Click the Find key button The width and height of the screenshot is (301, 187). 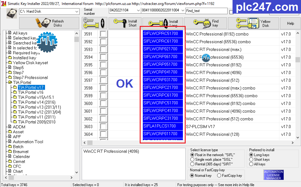pyautogui.click(x=206, y=23)
